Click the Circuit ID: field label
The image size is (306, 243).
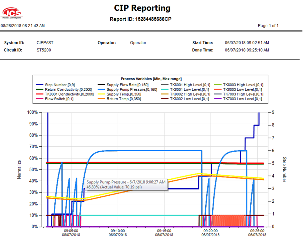(13, 50)
